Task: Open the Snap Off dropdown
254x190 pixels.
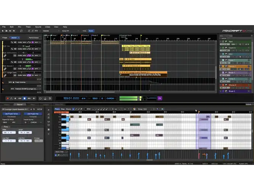Action: click(70, 31)
